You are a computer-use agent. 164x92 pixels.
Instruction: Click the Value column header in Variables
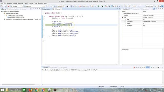(x=145, y=11)
